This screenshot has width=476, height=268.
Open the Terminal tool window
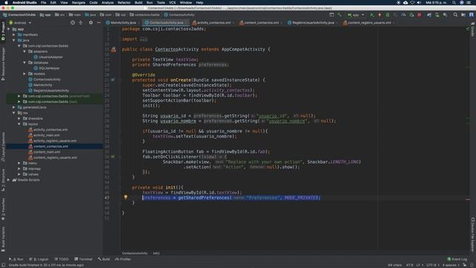click(83, 259)
